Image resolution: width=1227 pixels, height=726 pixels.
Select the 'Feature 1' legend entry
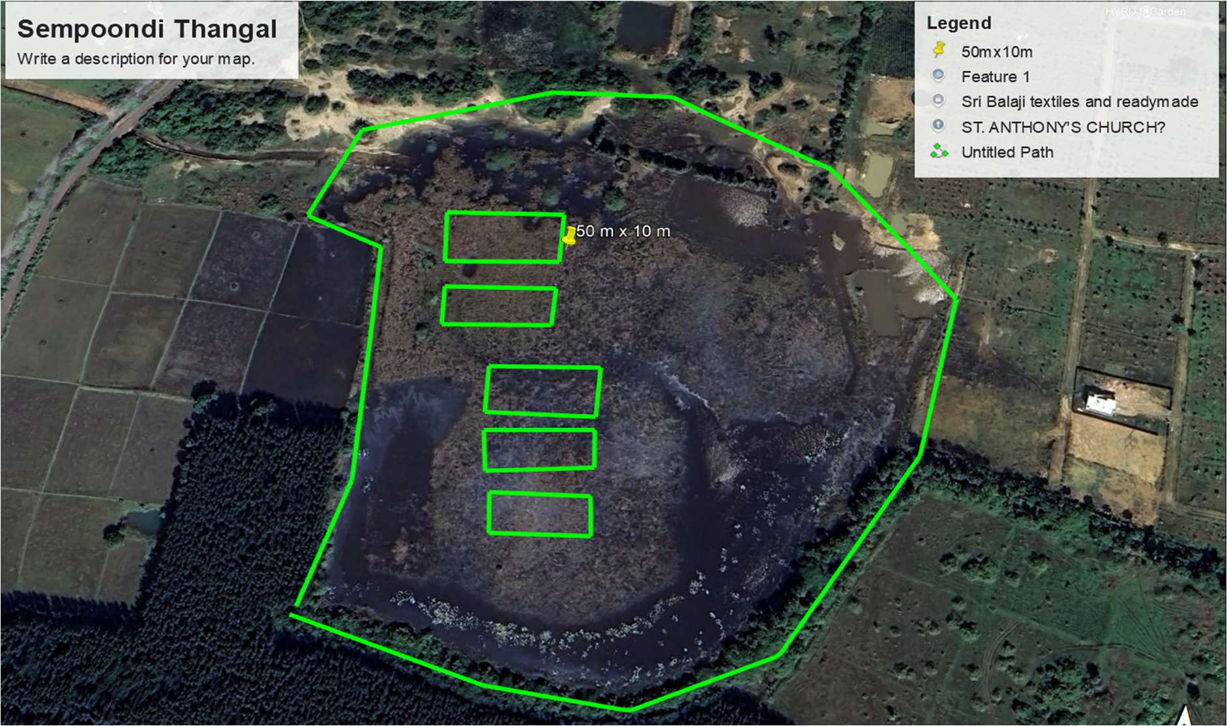[x=996, y=76]
